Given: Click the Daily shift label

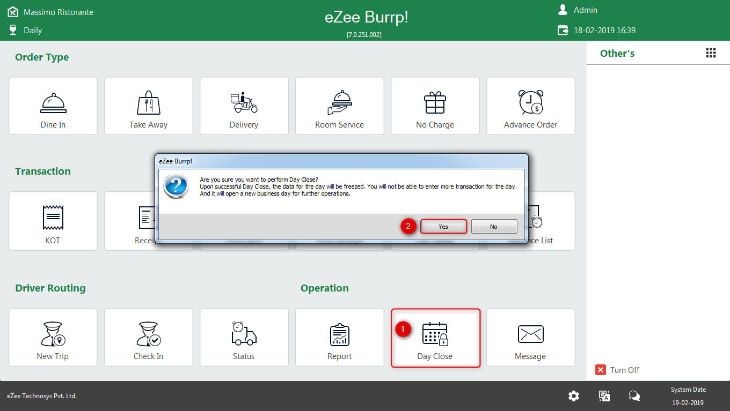Looking at the screenshot, I should [33, 31].
